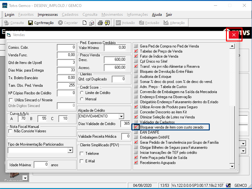Uncheck Frete Praça pela Filial de Saída

[136, 158]
